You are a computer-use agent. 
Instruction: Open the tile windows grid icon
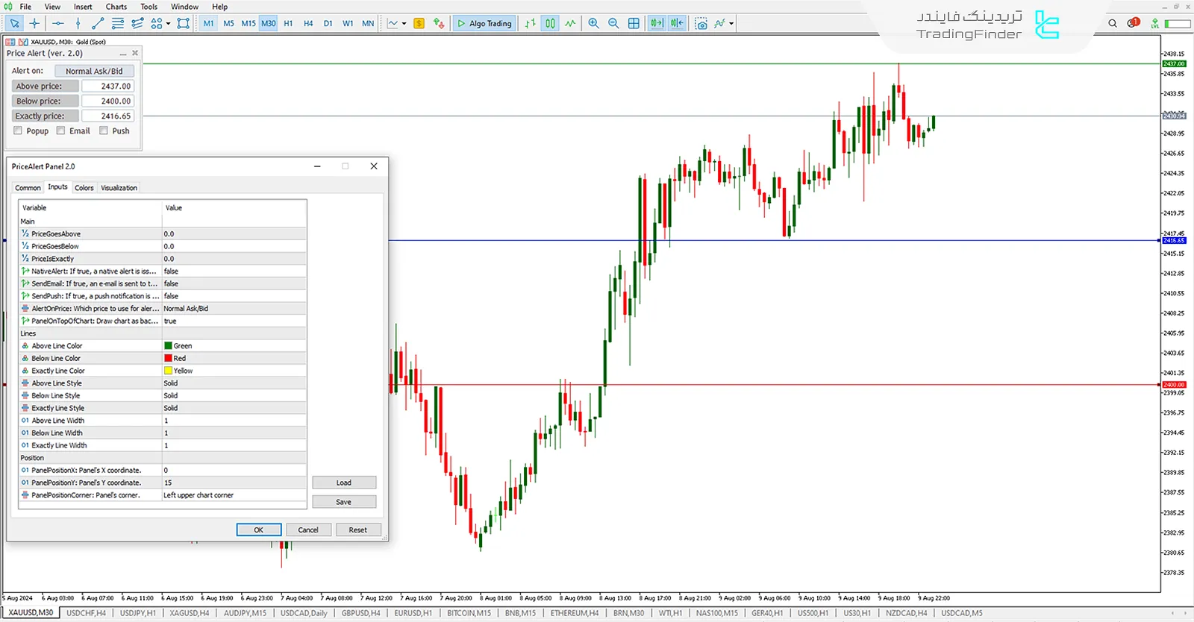pos(634,23)
